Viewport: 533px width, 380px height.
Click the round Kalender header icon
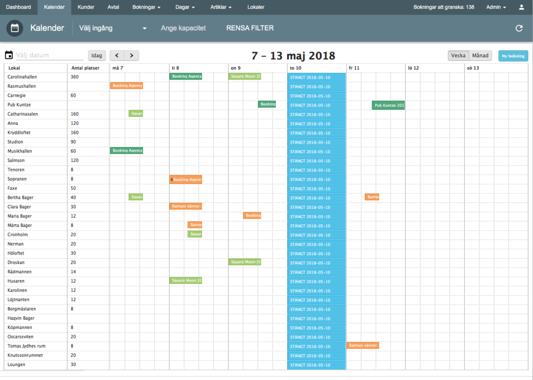click(x=15, y=28)
